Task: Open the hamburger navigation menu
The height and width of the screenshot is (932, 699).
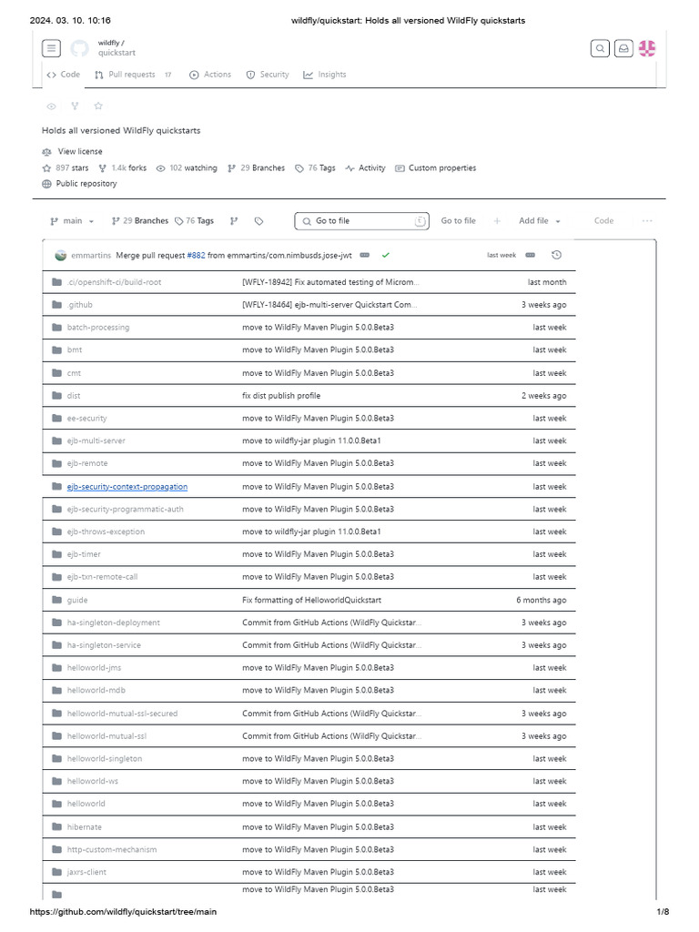Action: pos(51,48)
